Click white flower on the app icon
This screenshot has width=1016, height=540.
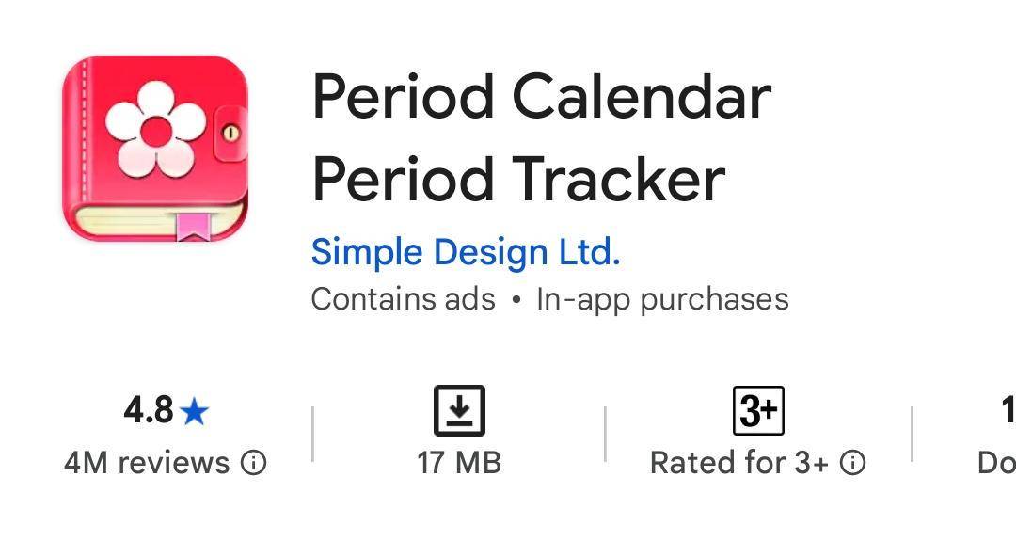pos(155,131)
